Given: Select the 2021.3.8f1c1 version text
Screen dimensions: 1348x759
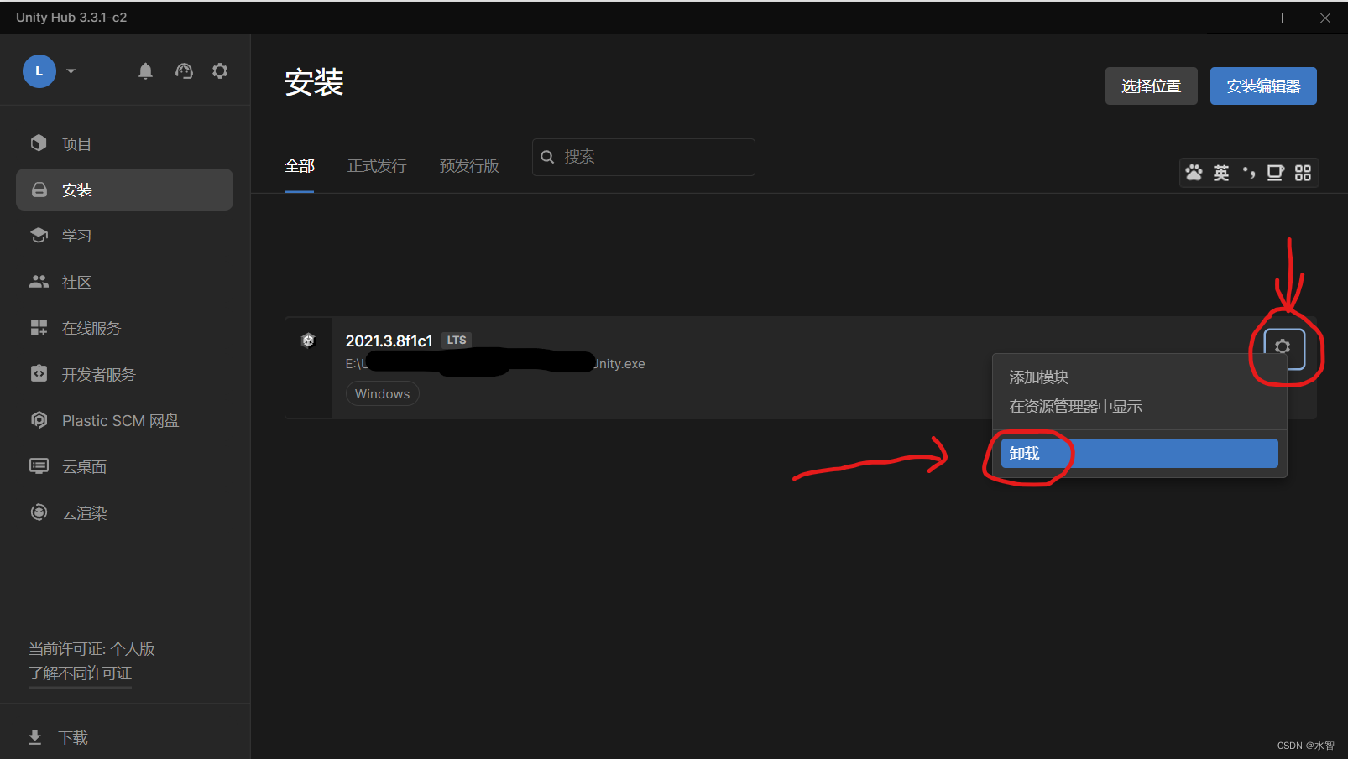Looking at the screenshot, I should (389, 341).
